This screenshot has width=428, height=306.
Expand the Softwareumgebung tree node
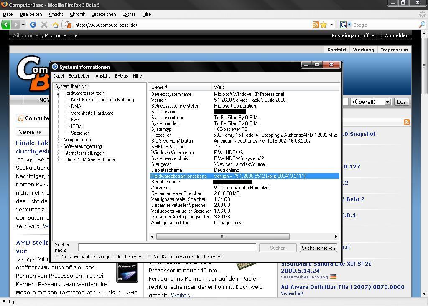pyautogui.click(x=58, y=146)
